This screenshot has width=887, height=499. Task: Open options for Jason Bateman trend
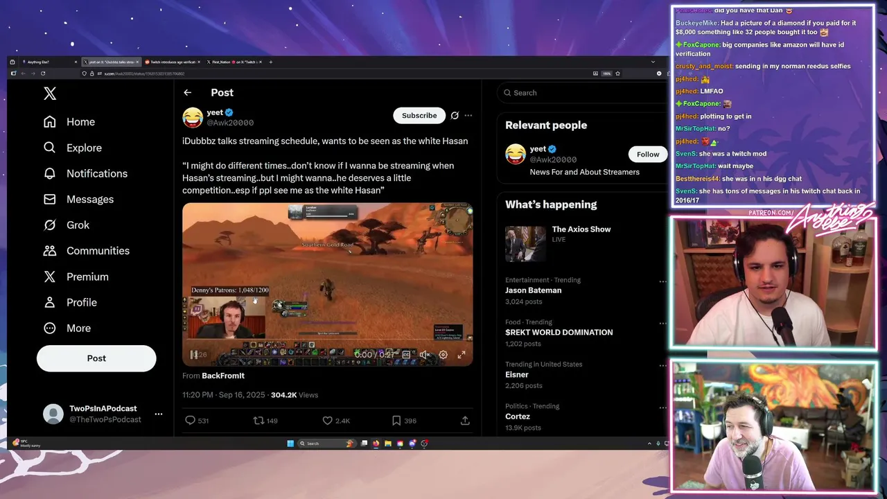pyautogui.click(x=662, y=282)
